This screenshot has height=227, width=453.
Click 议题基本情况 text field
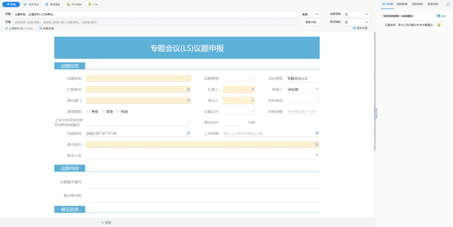click(x=202, y=182)
